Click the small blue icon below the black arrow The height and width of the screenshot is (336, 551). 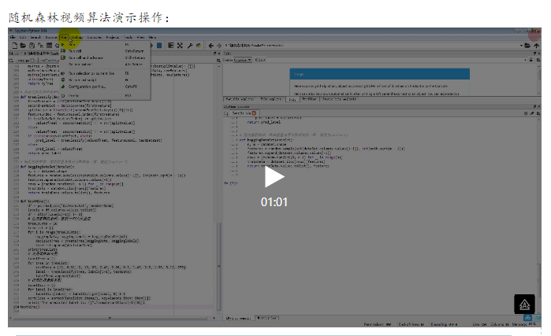pyautogui.click(x=527, y=318)
